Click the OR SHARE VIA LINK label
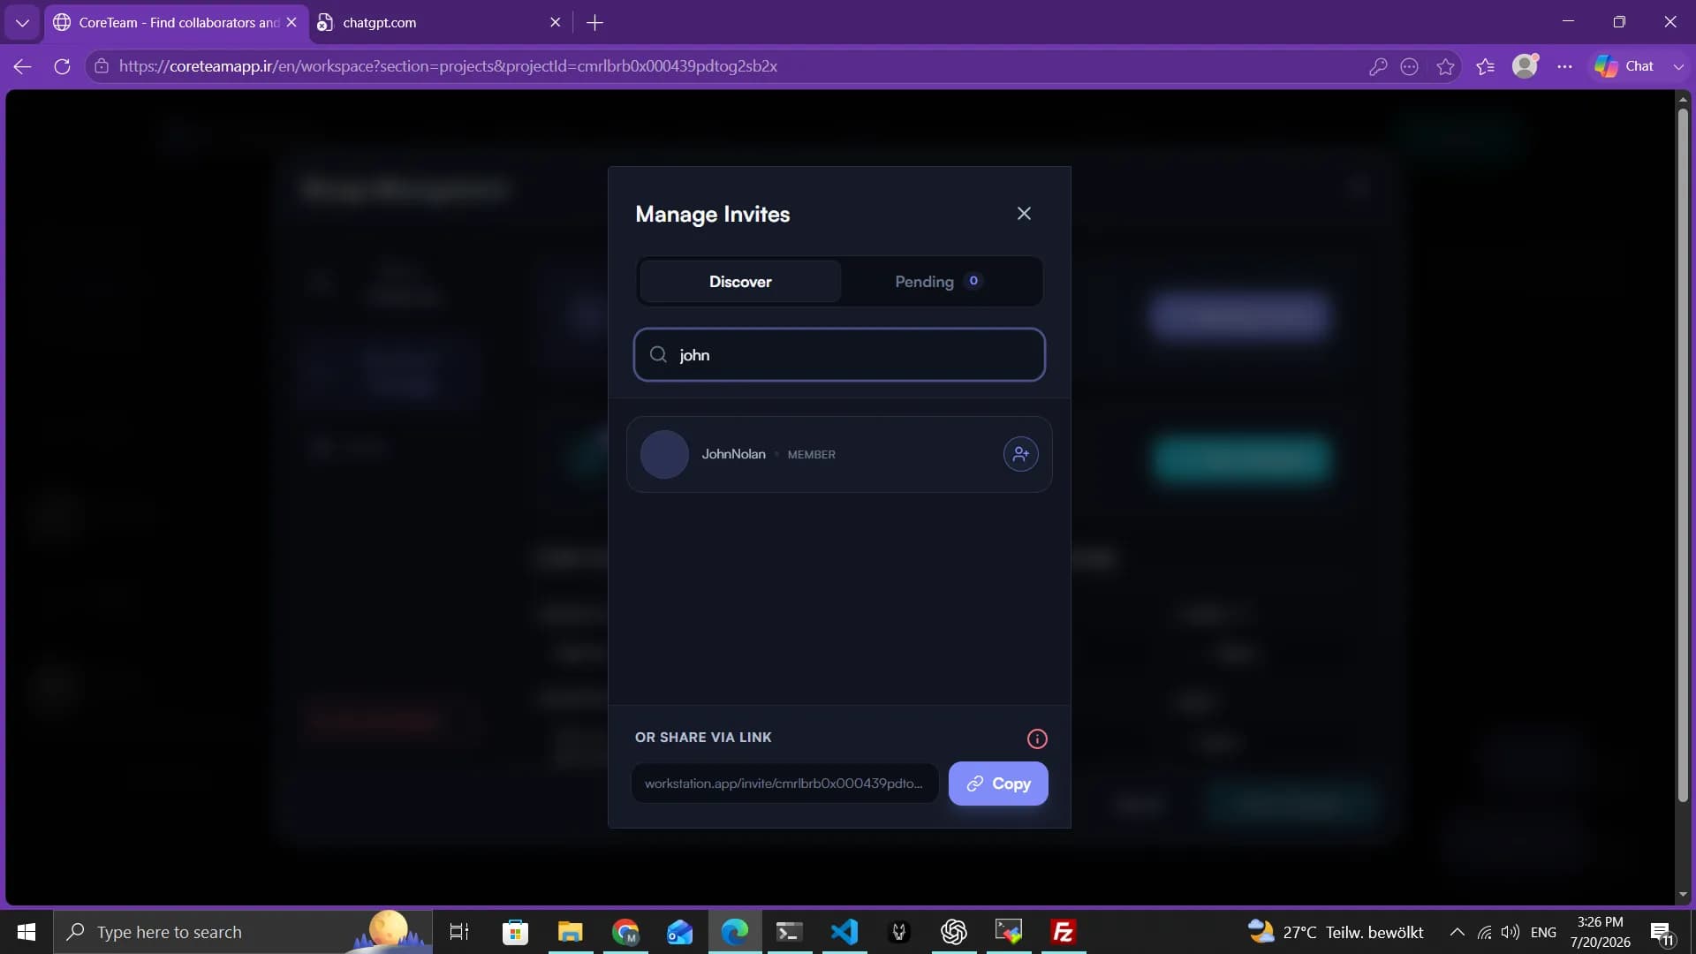This screenshot has height=954, width=1696. click(703, 738)
